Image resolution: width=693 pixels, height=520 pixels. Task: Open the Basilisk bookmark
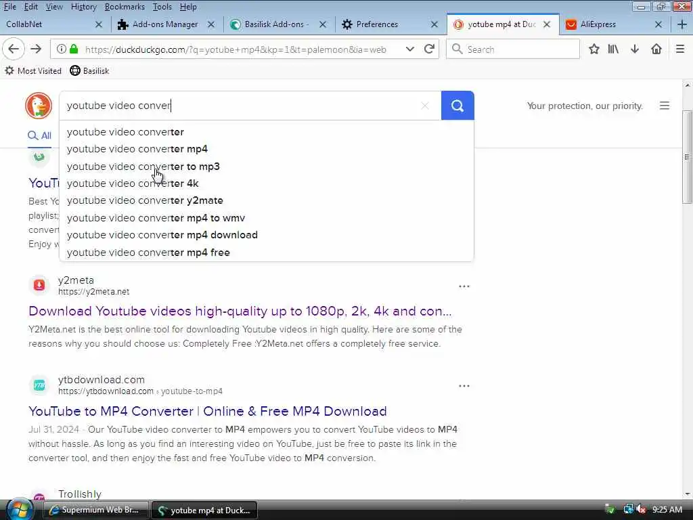90,70
